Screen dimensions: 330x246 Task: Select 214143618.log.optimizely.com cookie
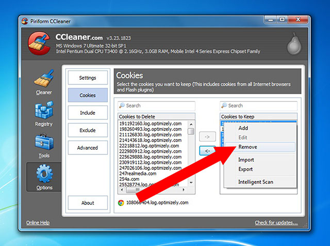point(151,140)
